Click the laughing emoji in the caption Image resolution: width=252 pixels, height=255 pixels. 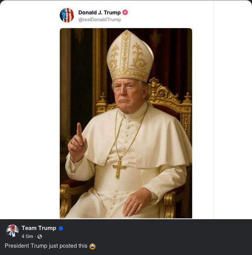[92, 246]
